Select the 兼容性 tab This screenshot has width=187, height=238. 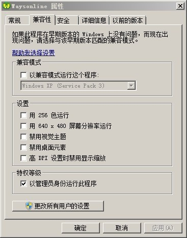tap(42, 20)
